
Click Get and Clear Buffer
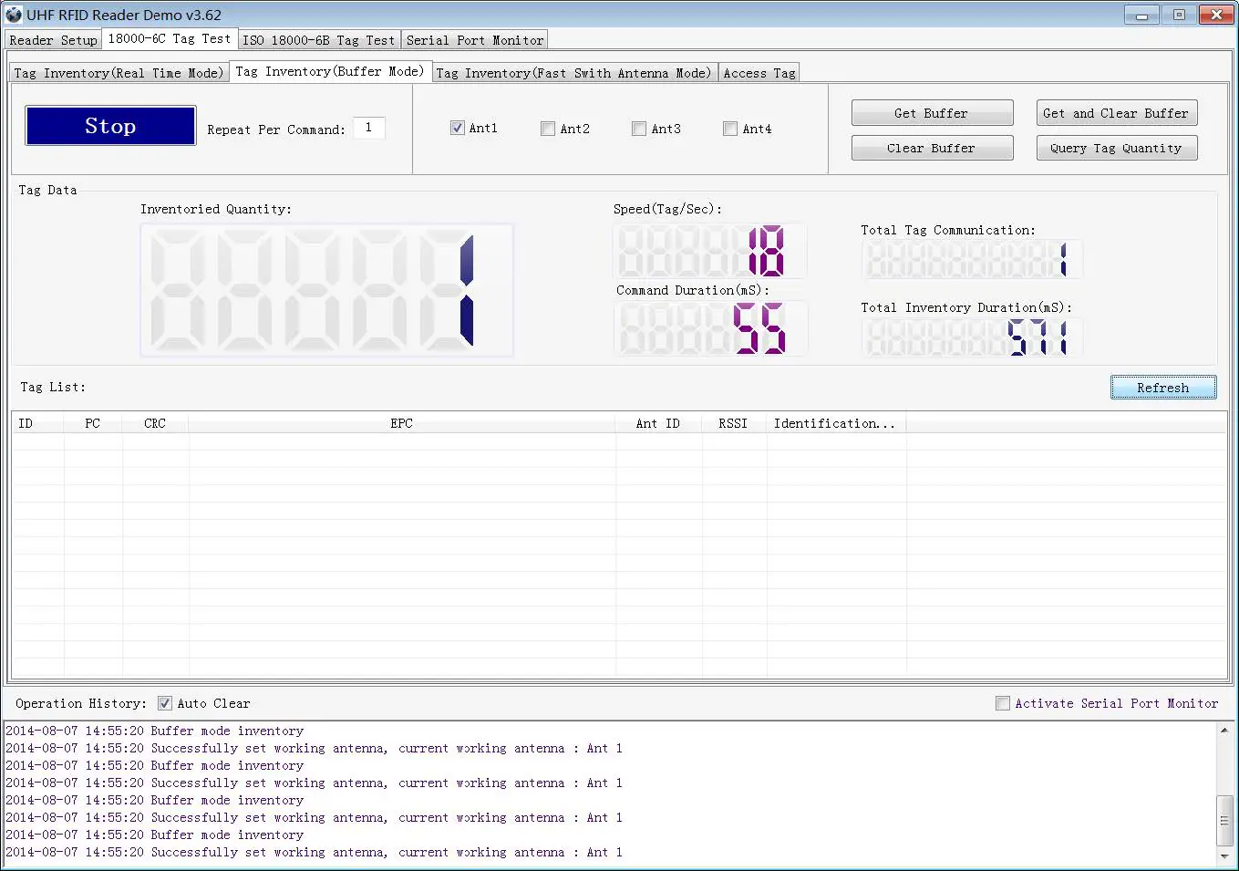tap(1116, 112)
